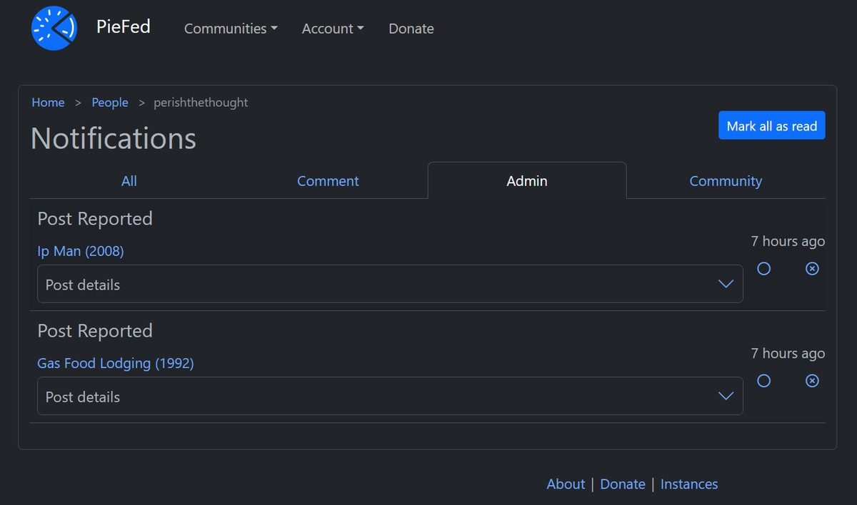
Task: Open the Instances link in the footer
Action: pyautogui.click(x=688, y=484)
